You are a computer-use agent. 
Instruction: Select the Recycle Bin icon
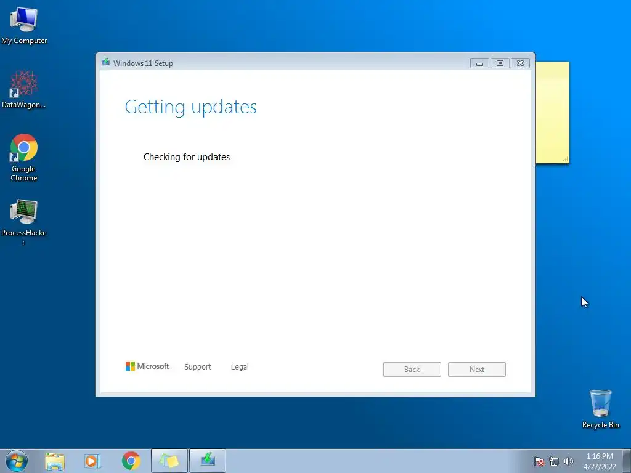click(x=600, y=409)
